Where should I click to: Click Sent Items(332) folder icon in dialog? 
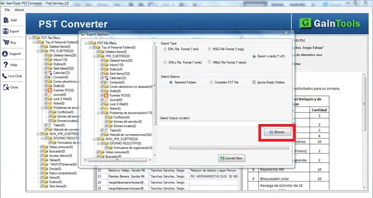click(x=107, y=73)
